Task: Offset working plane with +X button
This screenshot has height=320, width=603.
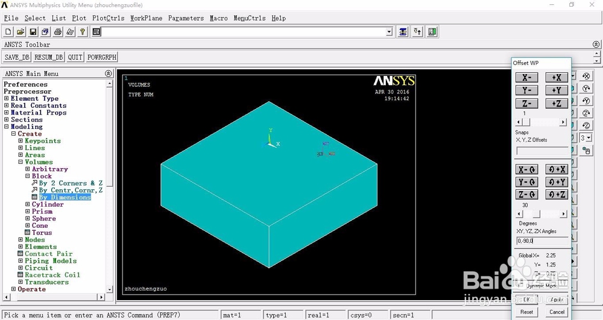Action: 557,77
